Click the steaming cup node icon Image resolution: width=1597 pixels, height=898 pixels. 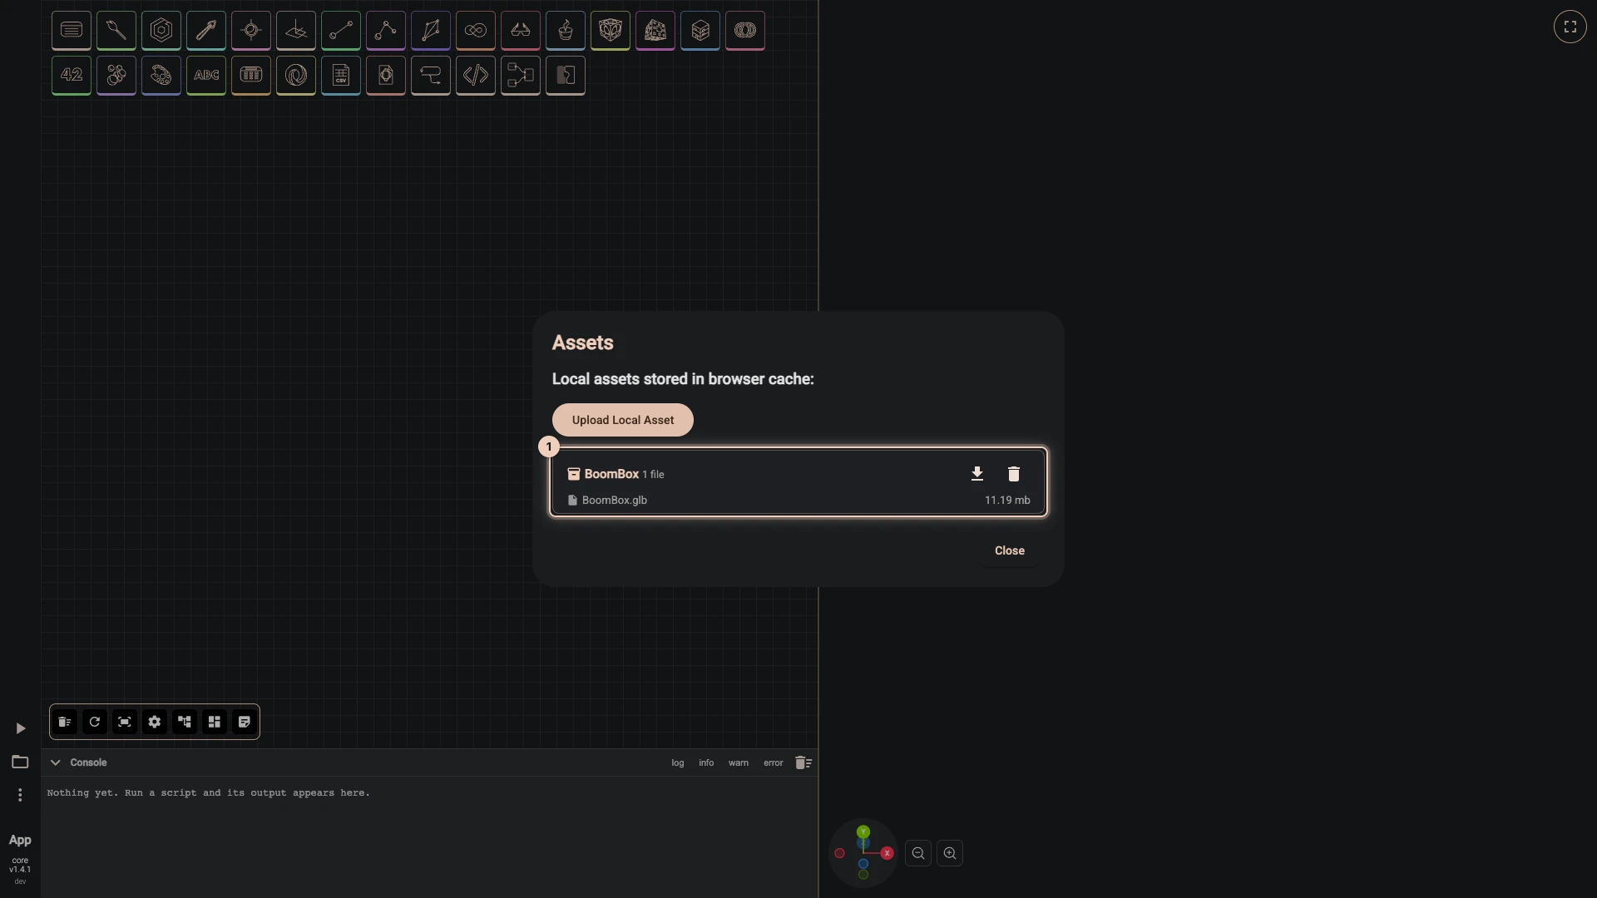click(566, 31)
